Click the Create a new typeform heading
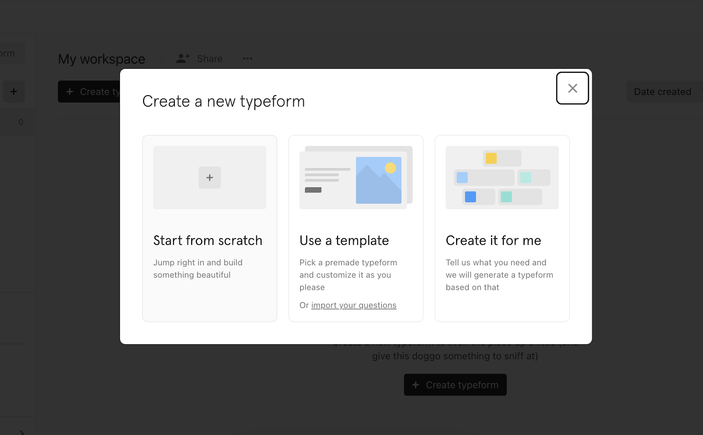703x435 pixels. pyautogui.click(x=224, y=101)
